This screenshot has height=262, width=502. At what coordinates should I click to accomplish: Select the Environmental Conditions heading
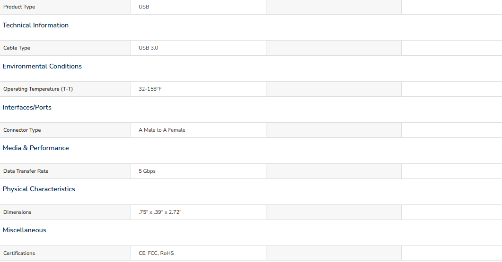42,66
